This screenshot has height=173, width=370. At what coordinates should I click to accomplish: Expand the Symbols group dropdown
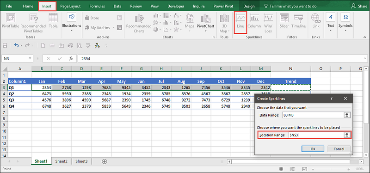point(345,30)
